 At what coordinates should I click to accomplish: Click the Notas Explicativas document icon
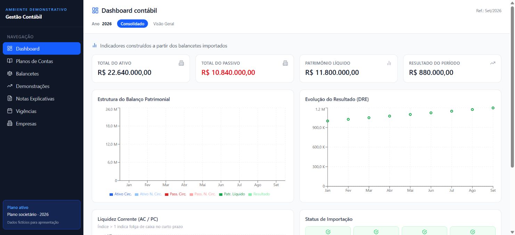pyautogui.click(x=10, y=98)
